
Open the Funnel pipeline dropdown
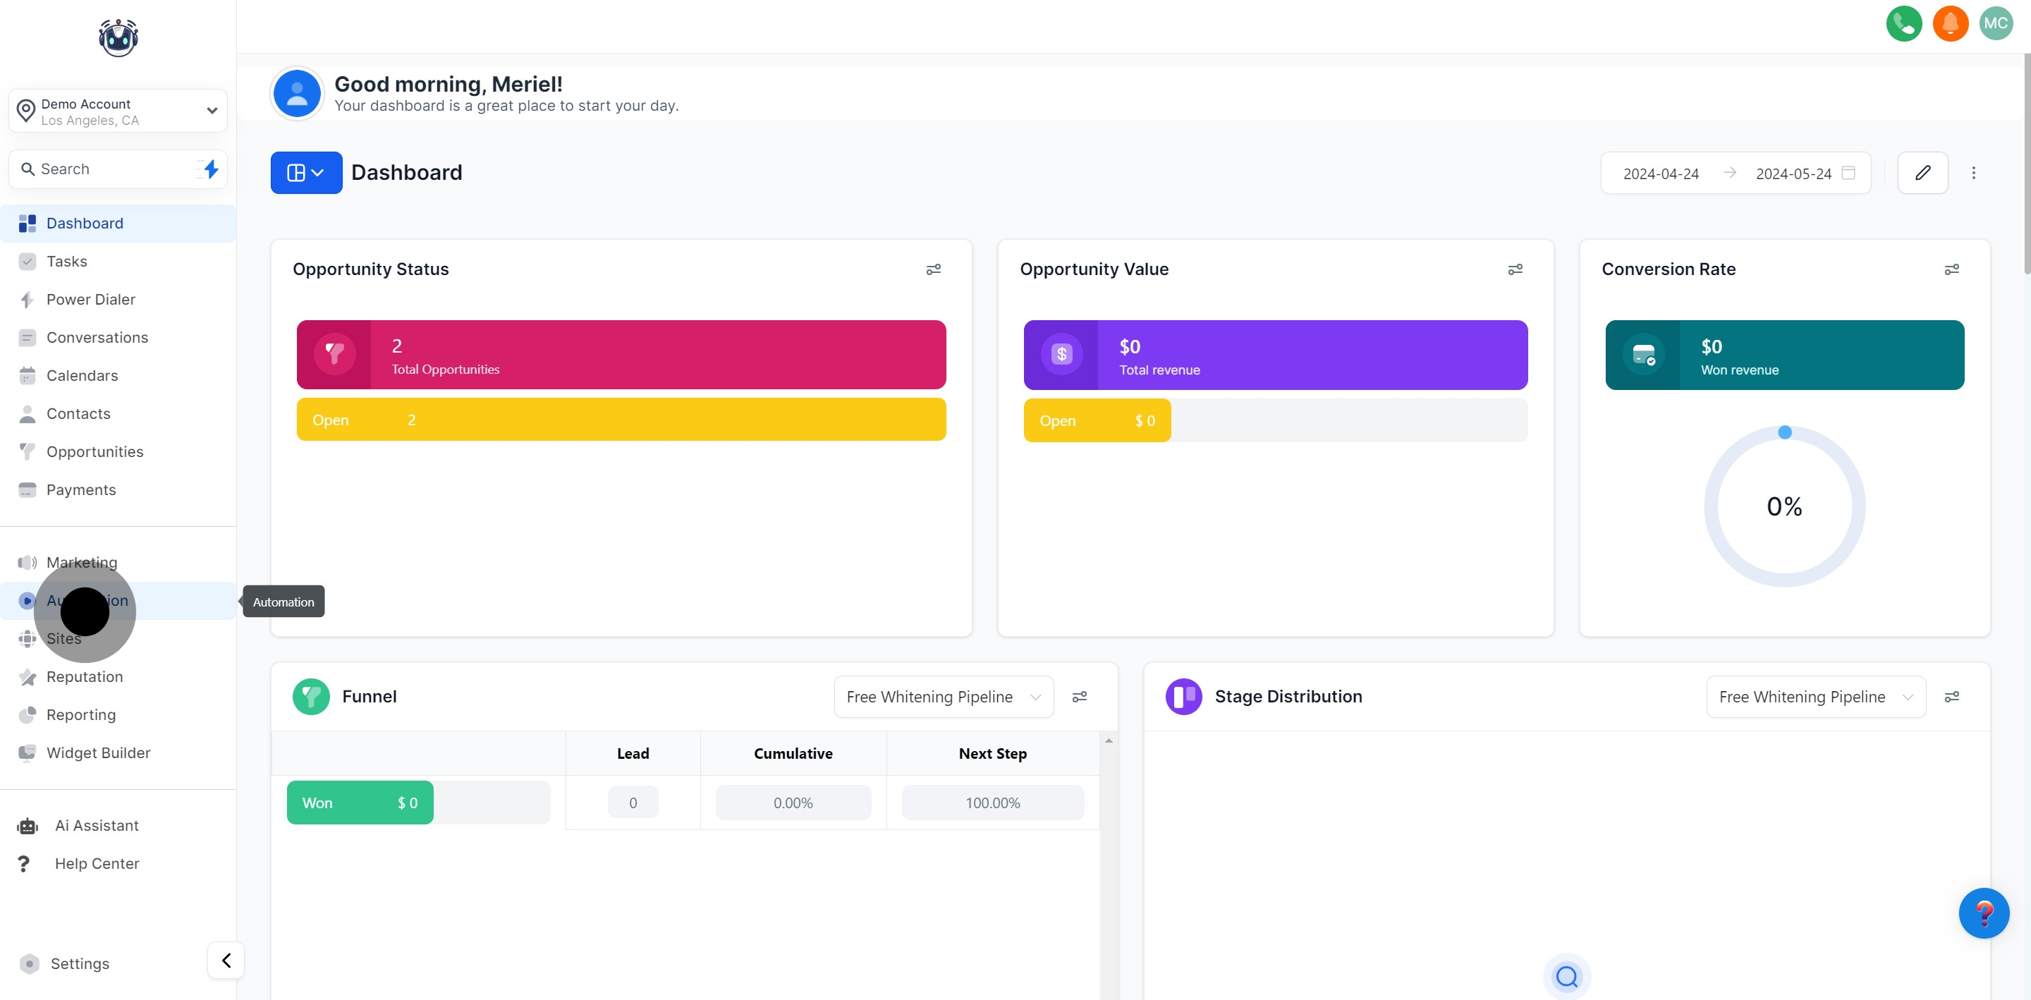pyautogui.click(x=943, y=696)
